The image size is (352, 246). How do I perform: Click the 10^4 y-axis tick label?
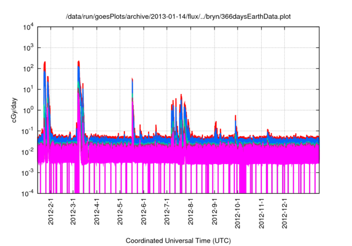click(x=28, y=27)
